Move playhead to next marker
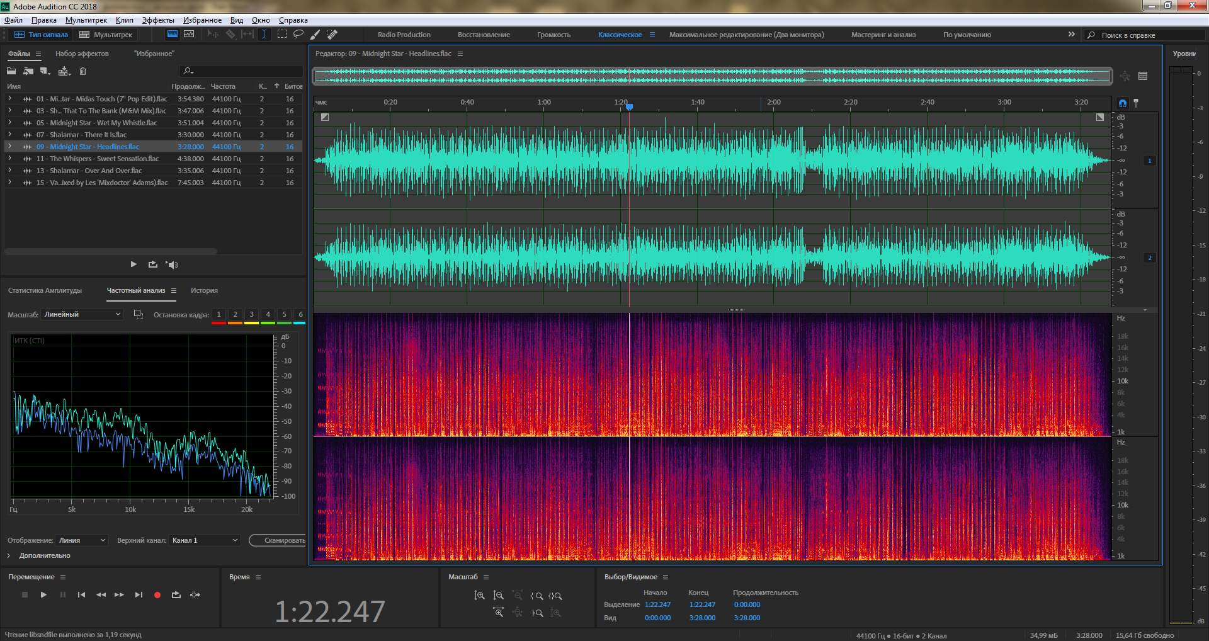 click(x=139, y=594)
